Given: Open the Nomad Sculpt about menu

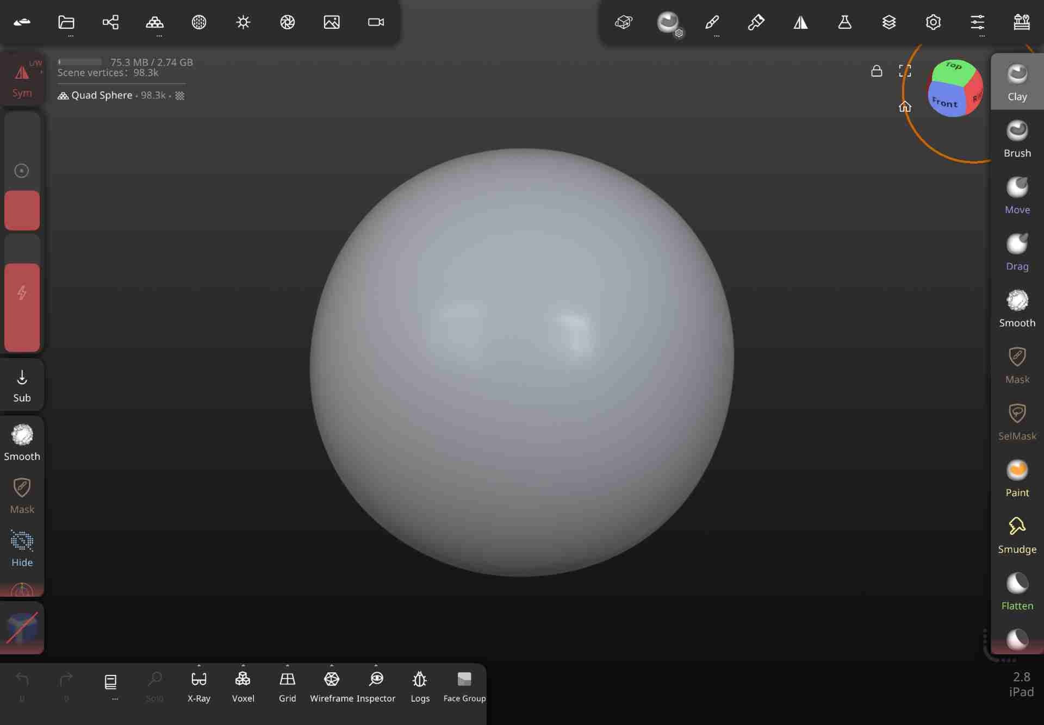Looking at the screenshot, I should tap(22, 22).
